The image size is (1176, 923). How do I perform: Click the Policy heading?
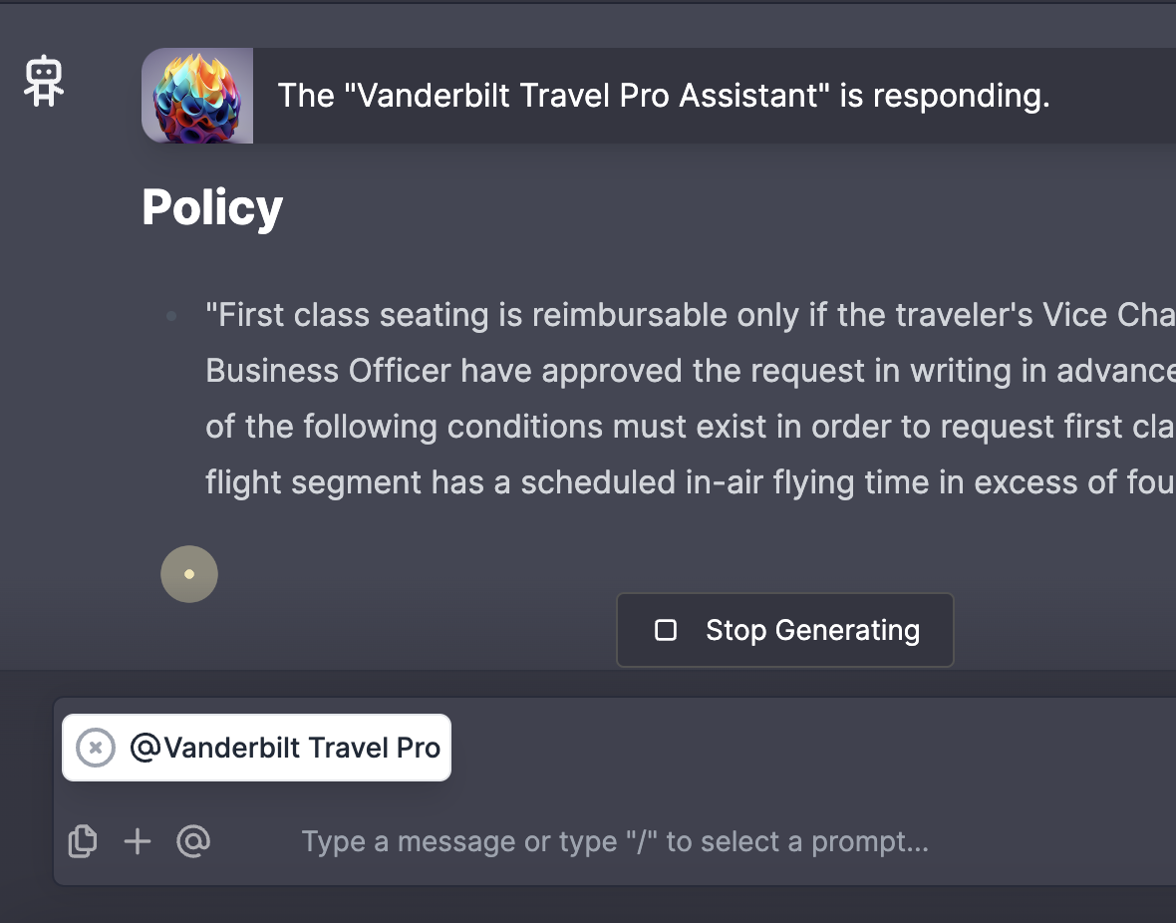pyautogui.click(x=212, y=207)
